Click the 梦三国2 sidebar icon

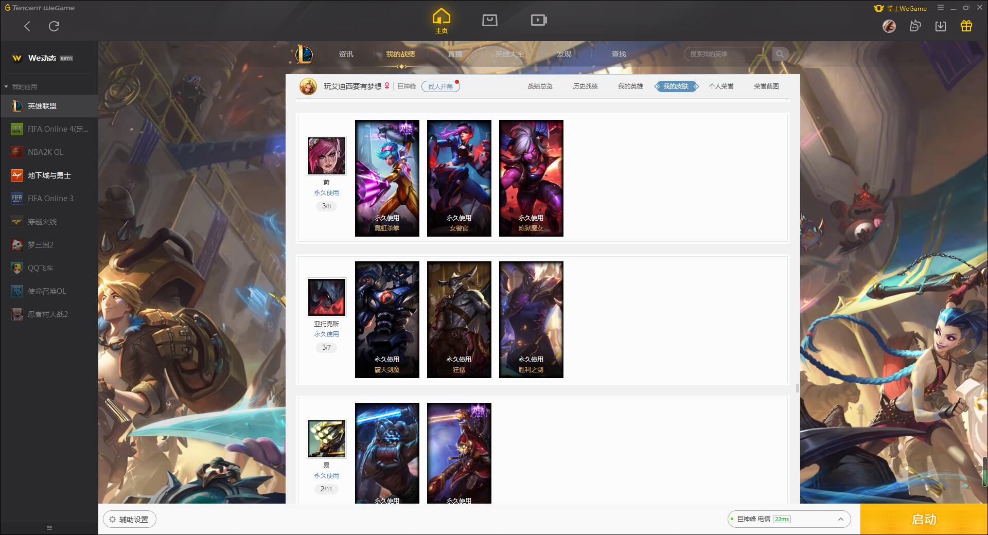point(17,245)
